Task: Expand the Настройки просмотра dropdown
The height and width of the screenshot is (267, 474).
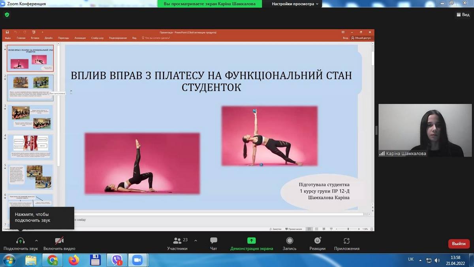Action: pos(296,4)
